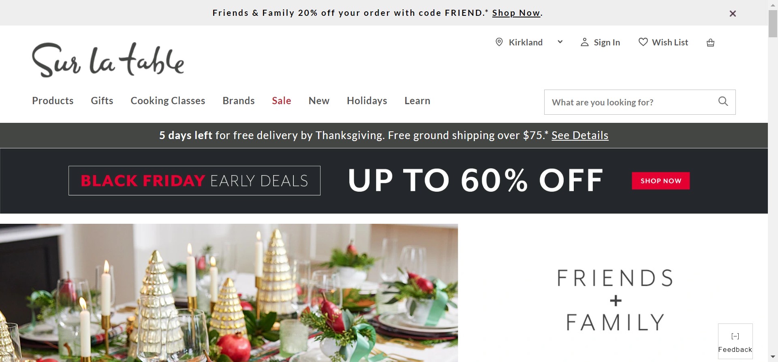Click the Kirkland location pin icon

click(499, 42)
